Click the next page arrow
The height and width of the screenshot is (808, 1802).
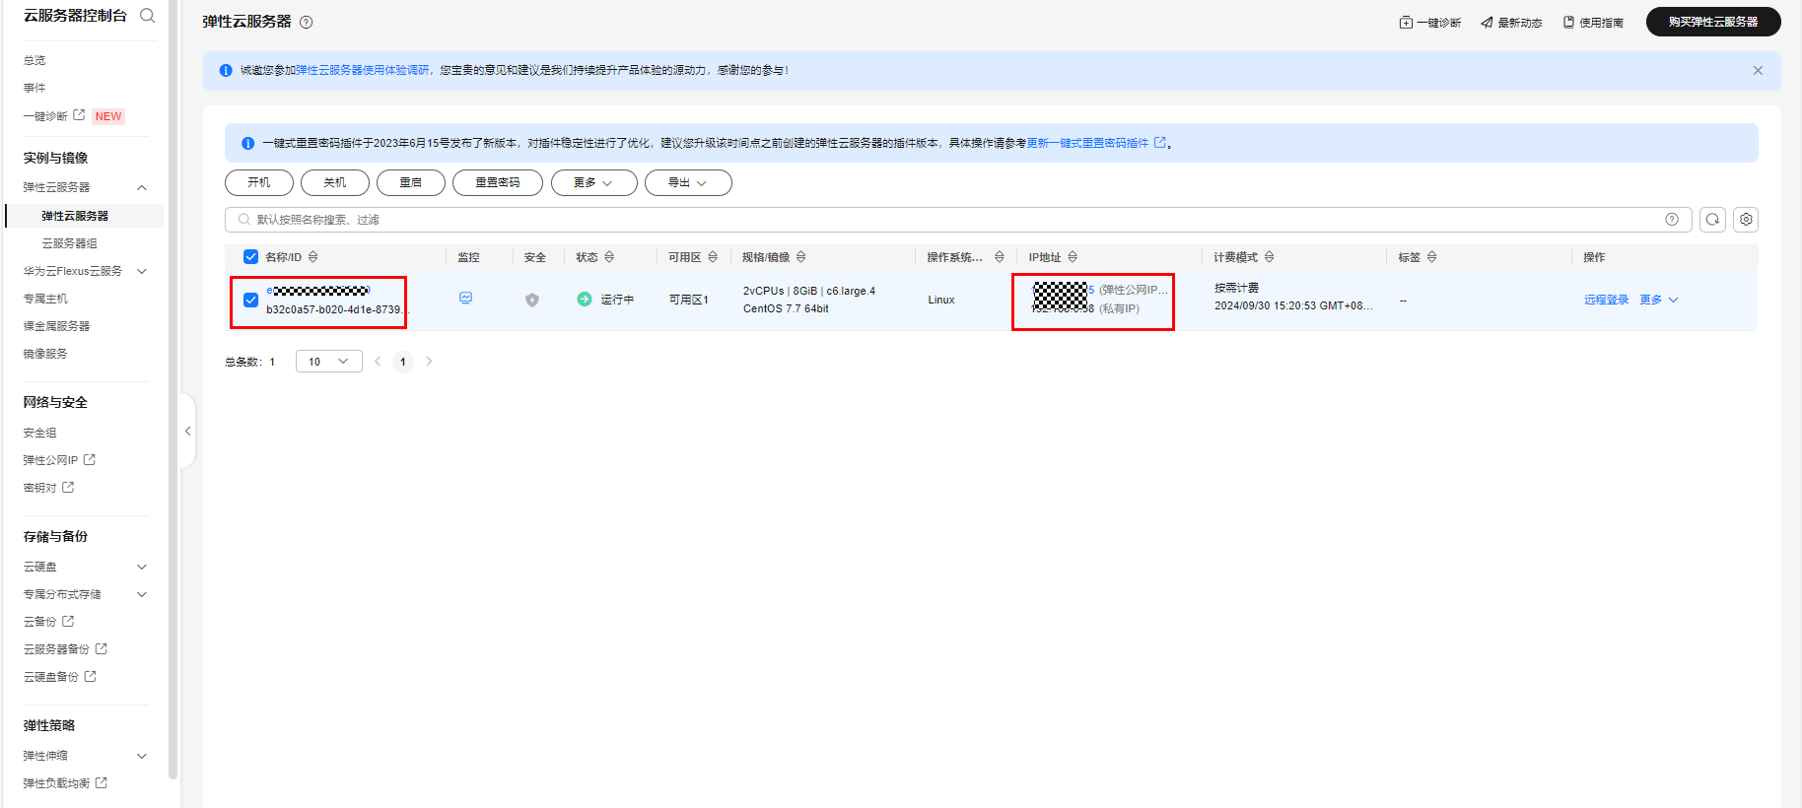click(429, 362)
